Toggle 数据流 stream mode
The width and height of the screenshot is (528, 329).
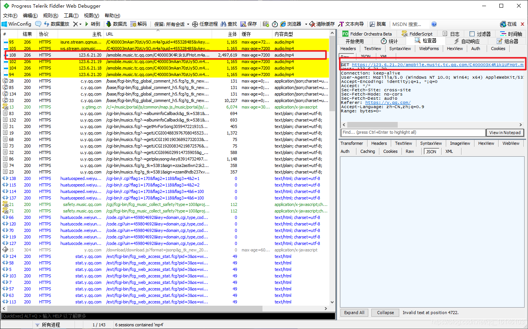[x=117, y=24]
